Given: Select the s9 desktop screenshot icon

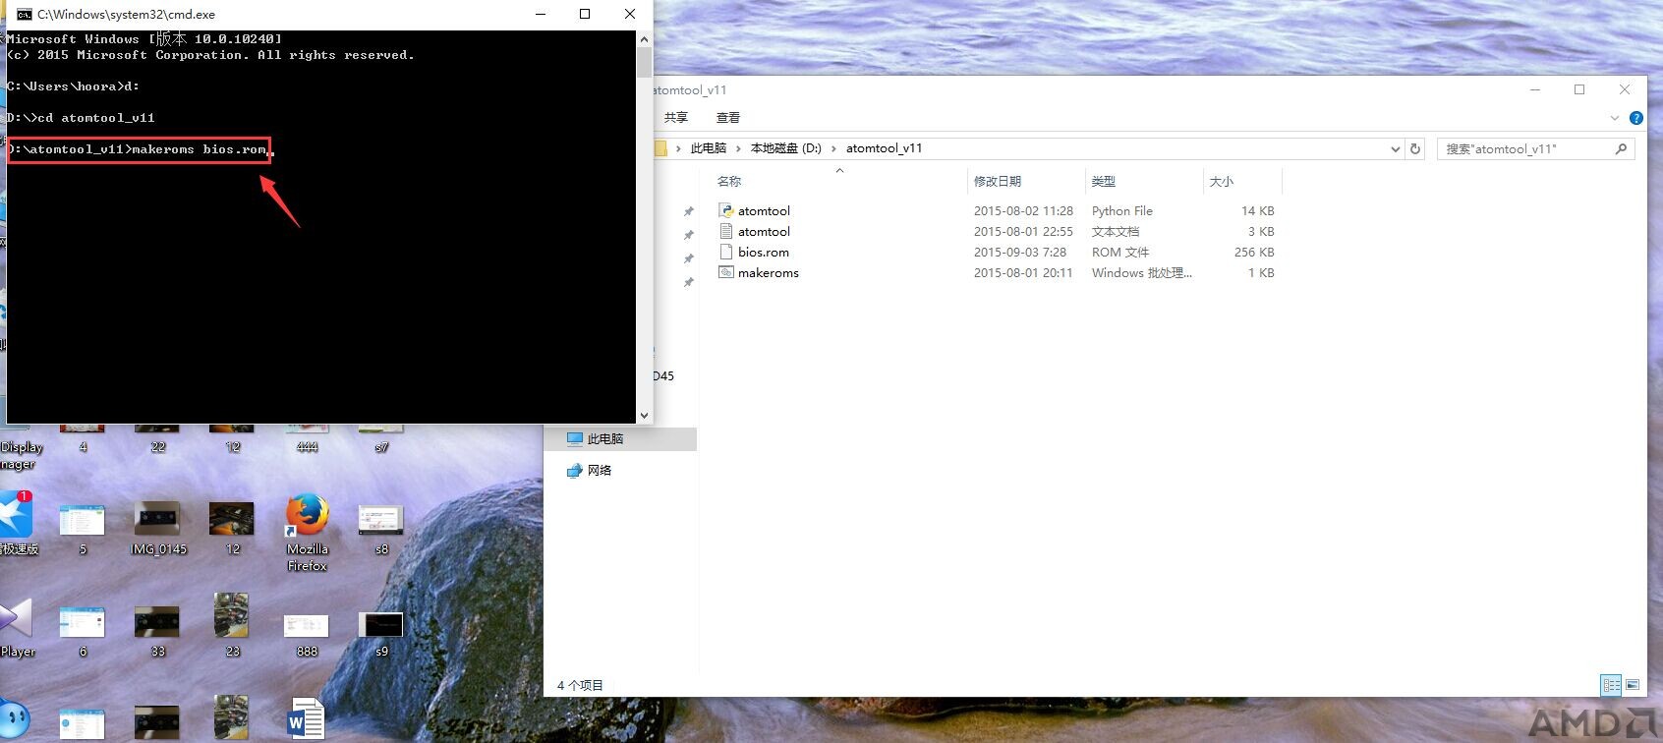Looking at the screenshot, I should click(x=381, y=634).
